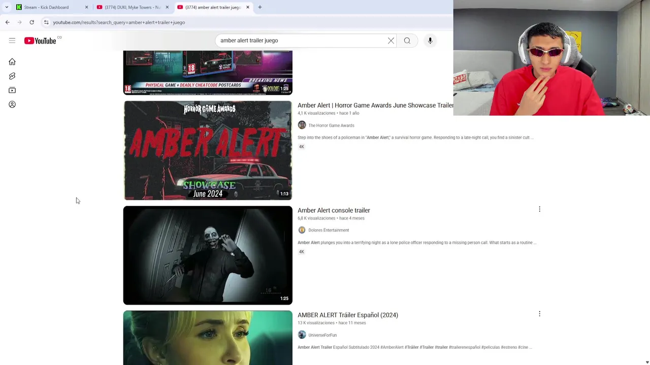This screenshot has width=650, height=365.
Task: Open the Amber Alert console trailer thumbnail
Action: [x=208, y=255]
